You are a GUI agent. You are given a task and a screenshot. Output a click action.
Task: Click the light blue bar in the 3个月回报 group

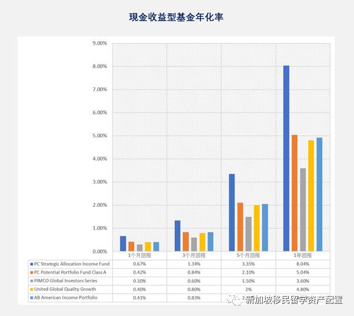coord(211,241)
